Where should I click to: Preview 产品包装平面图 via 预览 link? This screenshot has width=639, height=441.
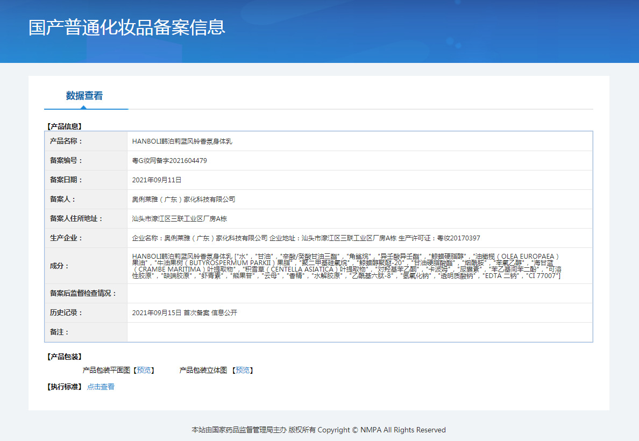pos(144,370)
